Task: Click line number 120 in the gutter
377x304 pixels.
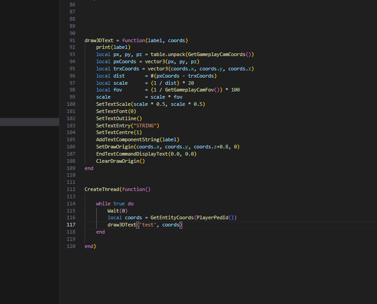Action: click(x=71, y=246)
